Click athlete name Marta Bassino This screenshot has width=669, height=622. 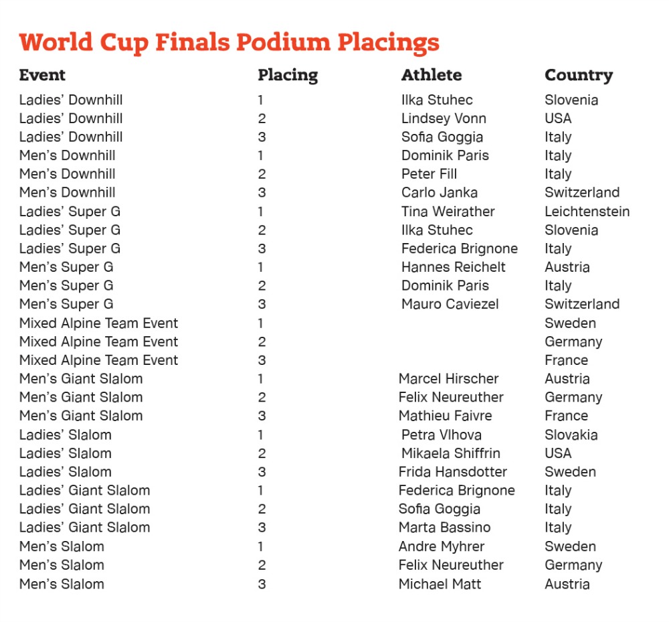444,527
